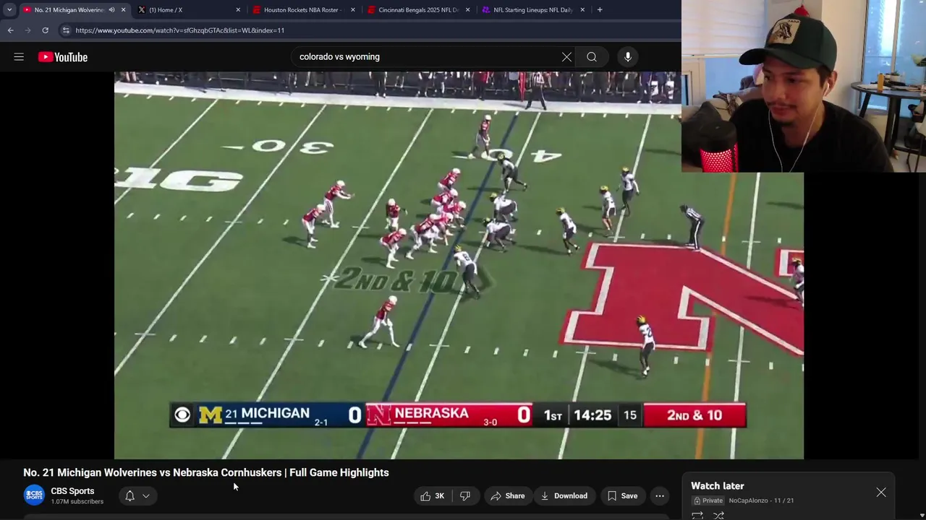Open a new browser tab
The height and width of the screenshot is (520, 926).
pos(600,10)
